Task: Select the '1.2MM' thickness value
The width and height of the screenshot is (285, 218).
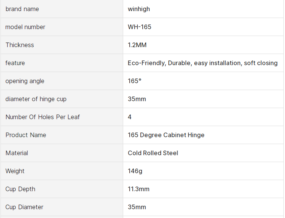Action: coord(137,45)
